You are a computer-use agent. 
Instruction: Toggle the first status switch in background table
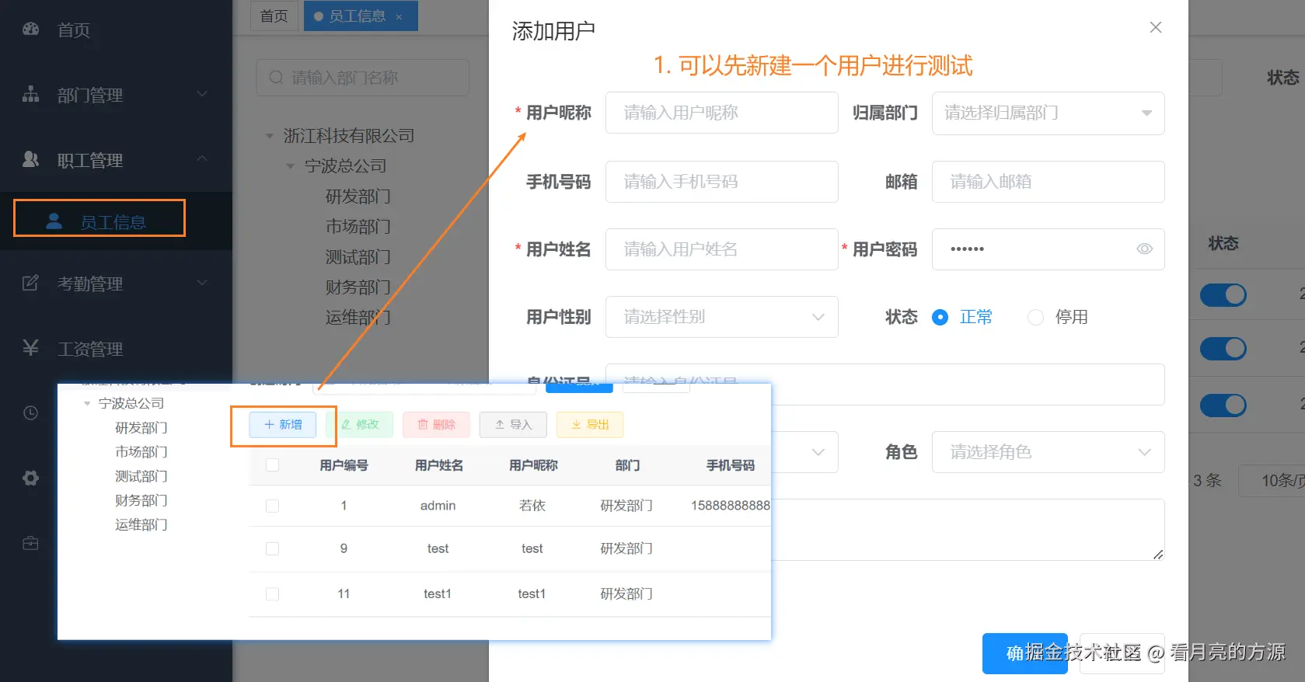click(1223, 295)
